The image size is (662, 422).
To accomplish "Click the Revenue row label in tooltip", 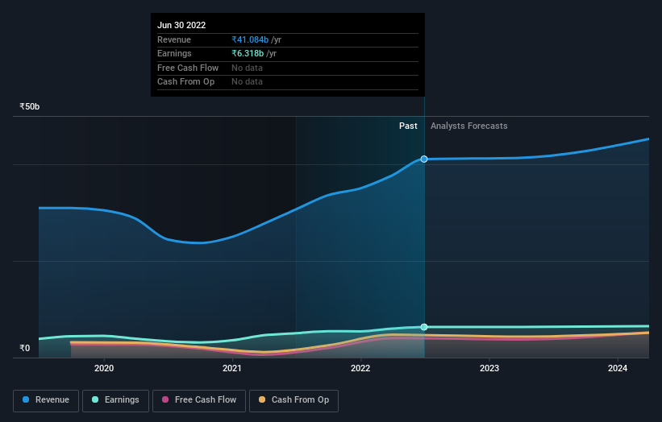I will point(174,39).
